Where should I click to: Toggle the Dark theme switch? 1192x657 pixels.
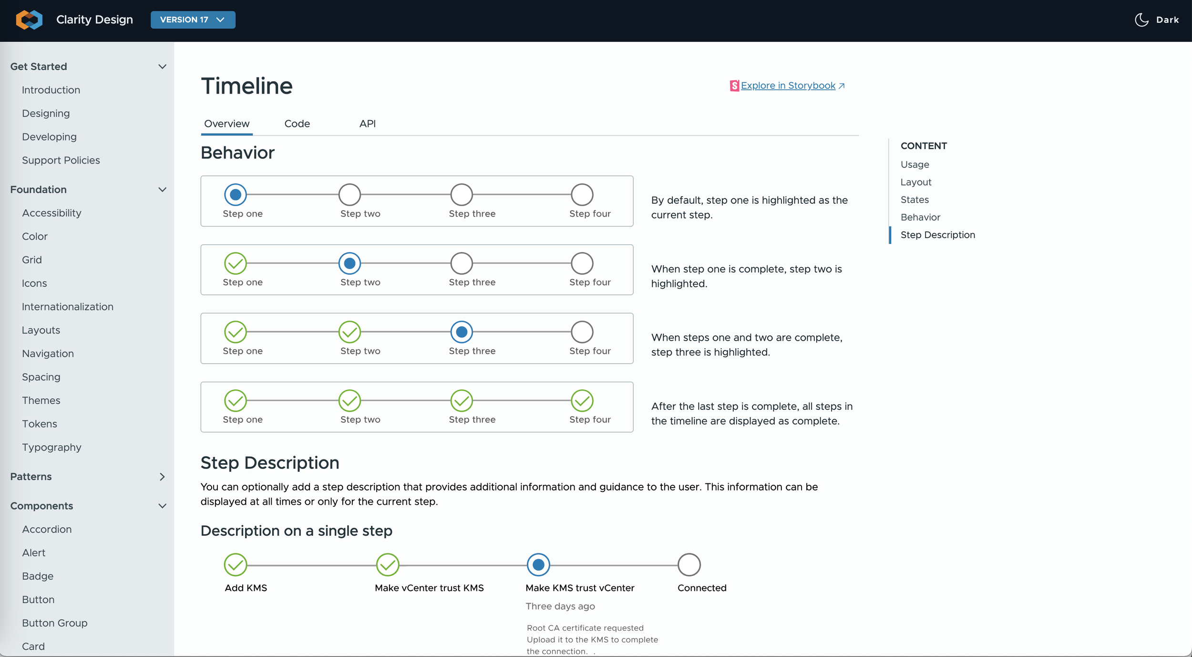click(1167, 20)
